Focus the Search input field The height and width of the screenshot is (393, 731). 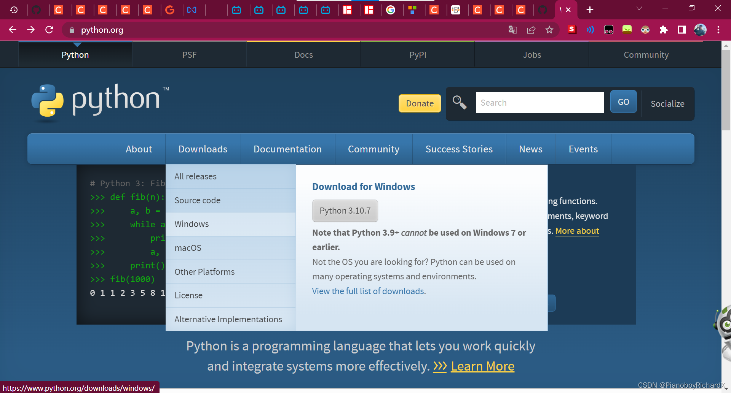[x=539, y=103]
